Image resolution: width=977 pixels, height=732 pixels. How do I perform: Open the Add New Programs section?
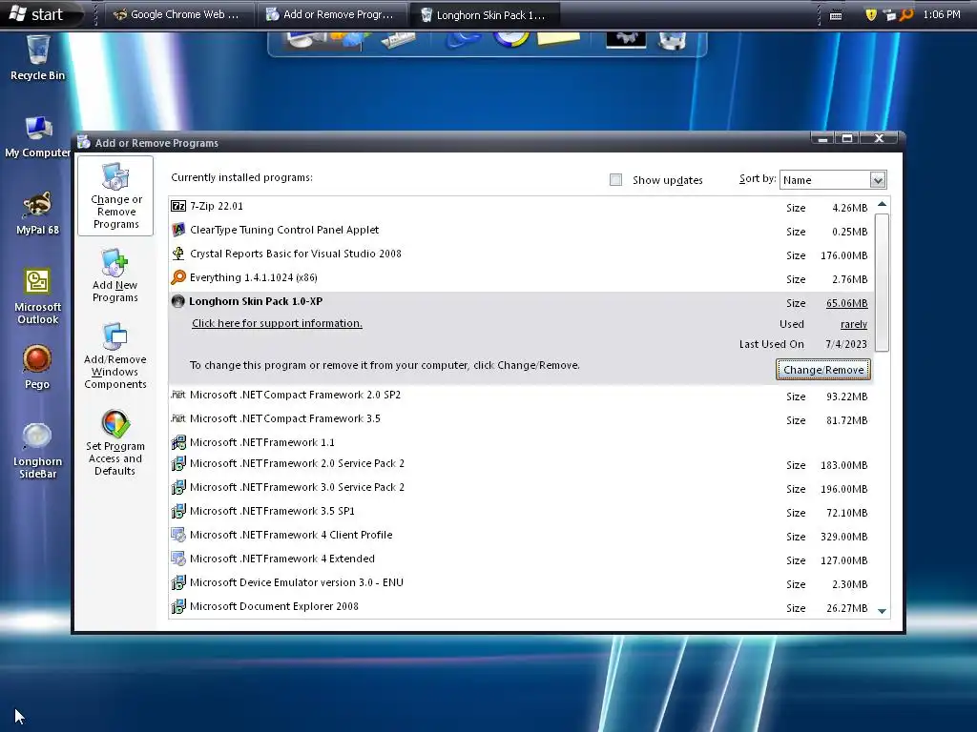[115, 275]
